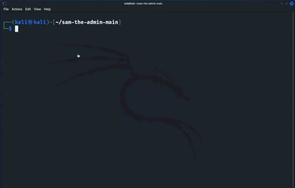Click the terminal icon in the title bar
The height and width of the screenshot is (188, 295).
tap(4, 4)
